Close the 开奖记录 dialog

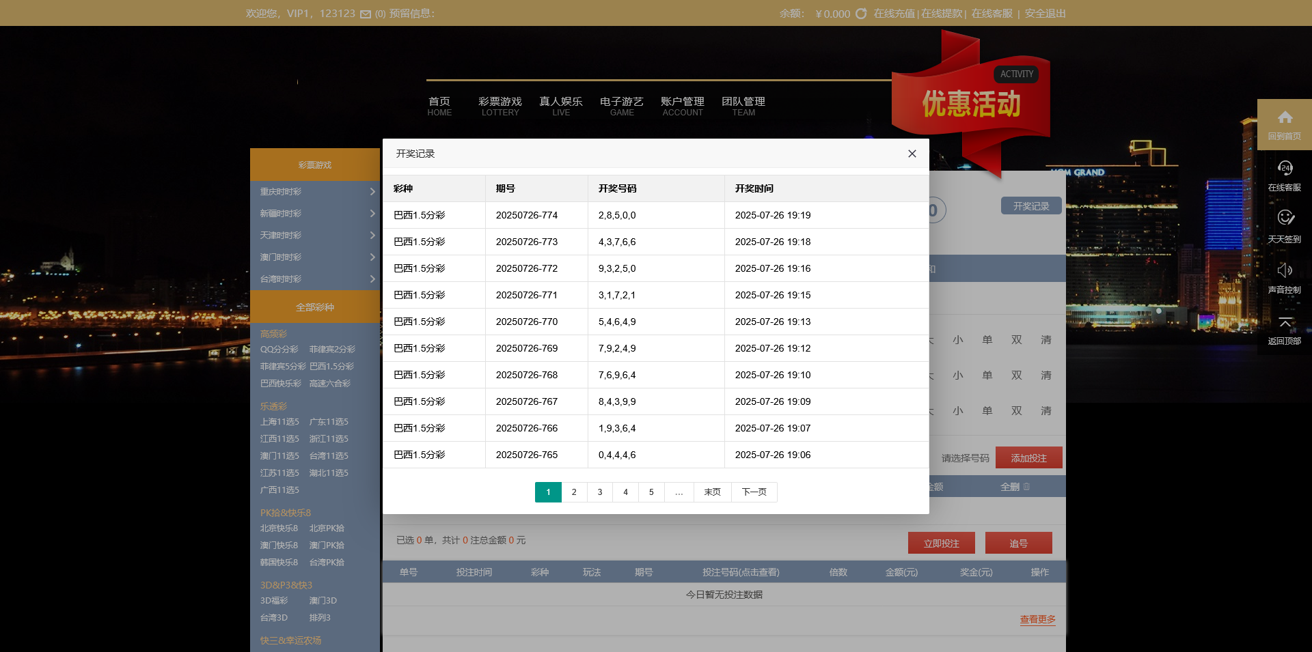pos(912,154)
